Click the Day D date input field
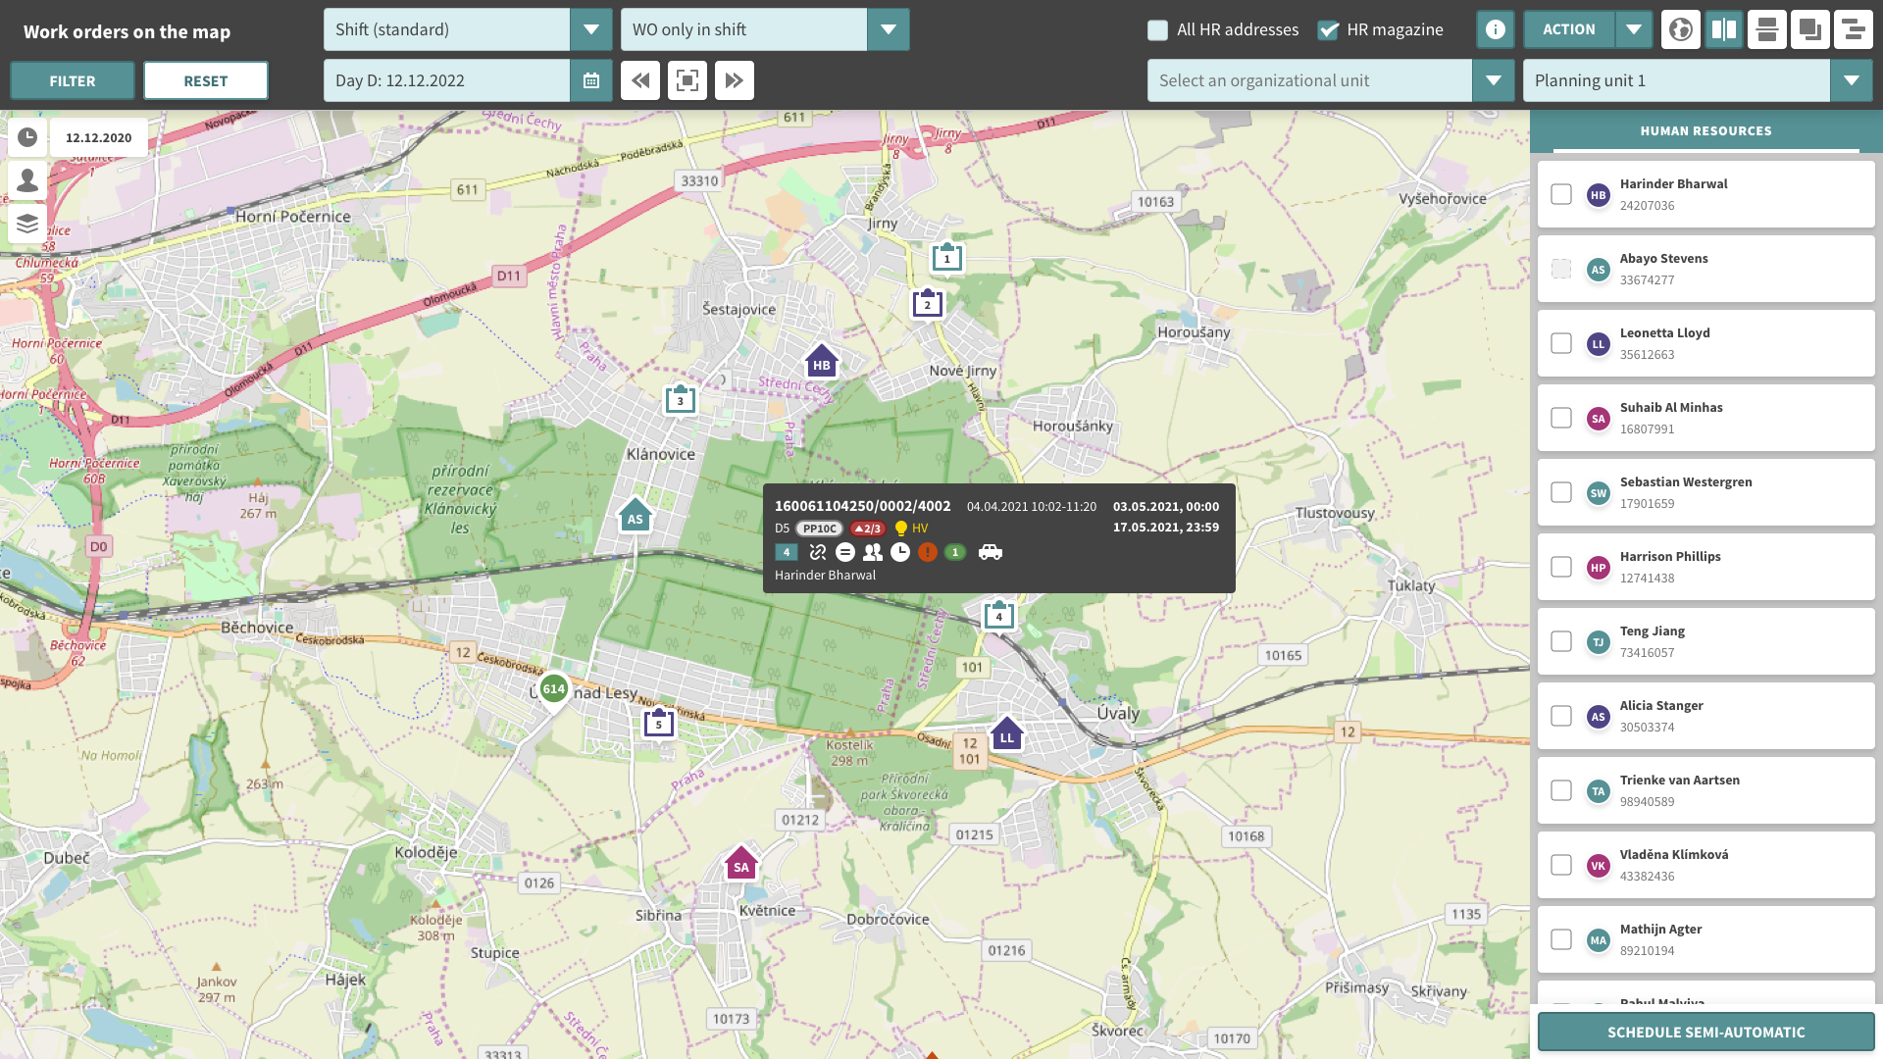1883x1059 pixels. tap(446, 80)
